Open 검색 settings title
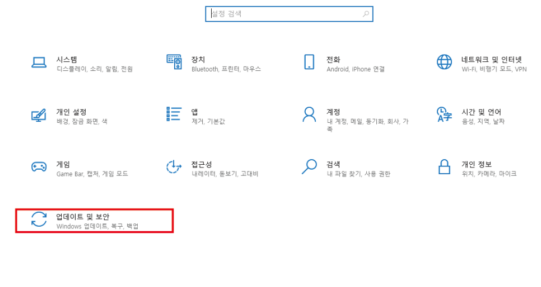The height and width of the screenshot is (287, 541). pos(333,164)
